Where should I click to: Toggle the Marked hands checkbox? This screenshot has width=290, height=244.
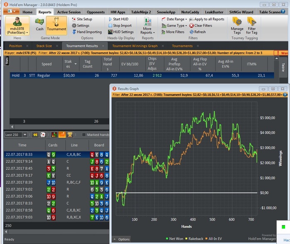(84, 135)
